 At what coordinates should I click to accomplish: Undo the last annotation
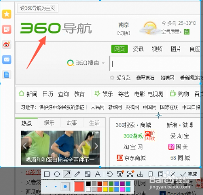click(x=110, y=174)
